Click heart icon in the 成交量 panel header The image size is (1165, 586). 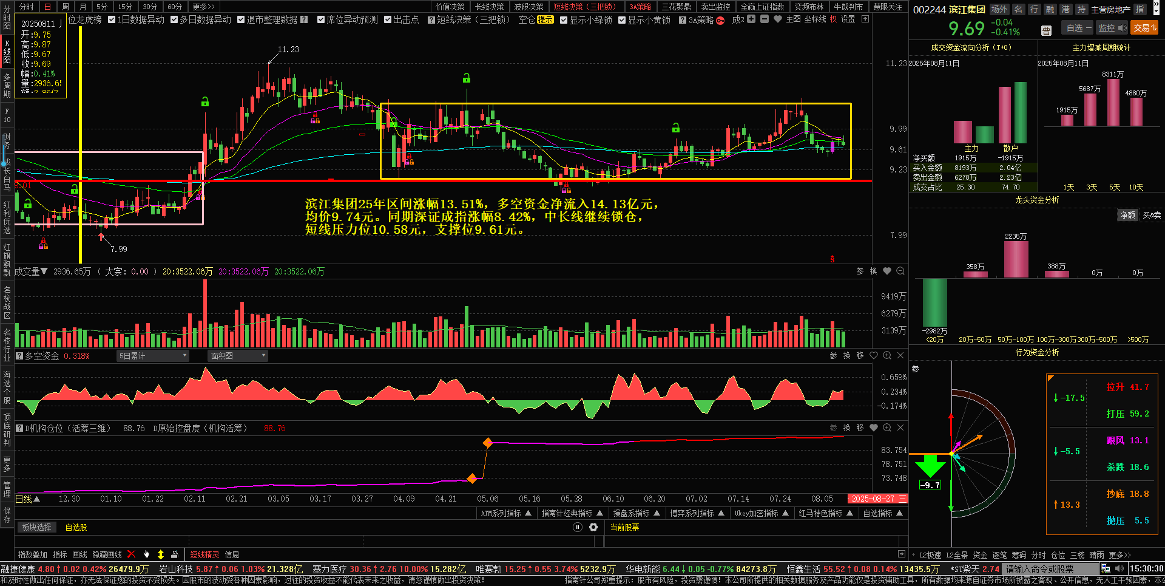[887, 271]
